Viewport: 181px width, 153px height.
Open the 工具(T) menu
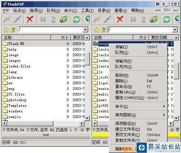pos(87,11)
